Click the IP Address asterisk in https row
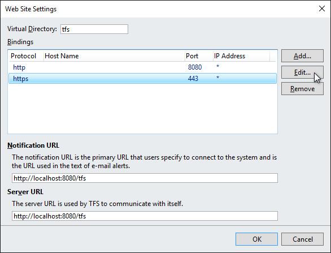 click(217, 78)
